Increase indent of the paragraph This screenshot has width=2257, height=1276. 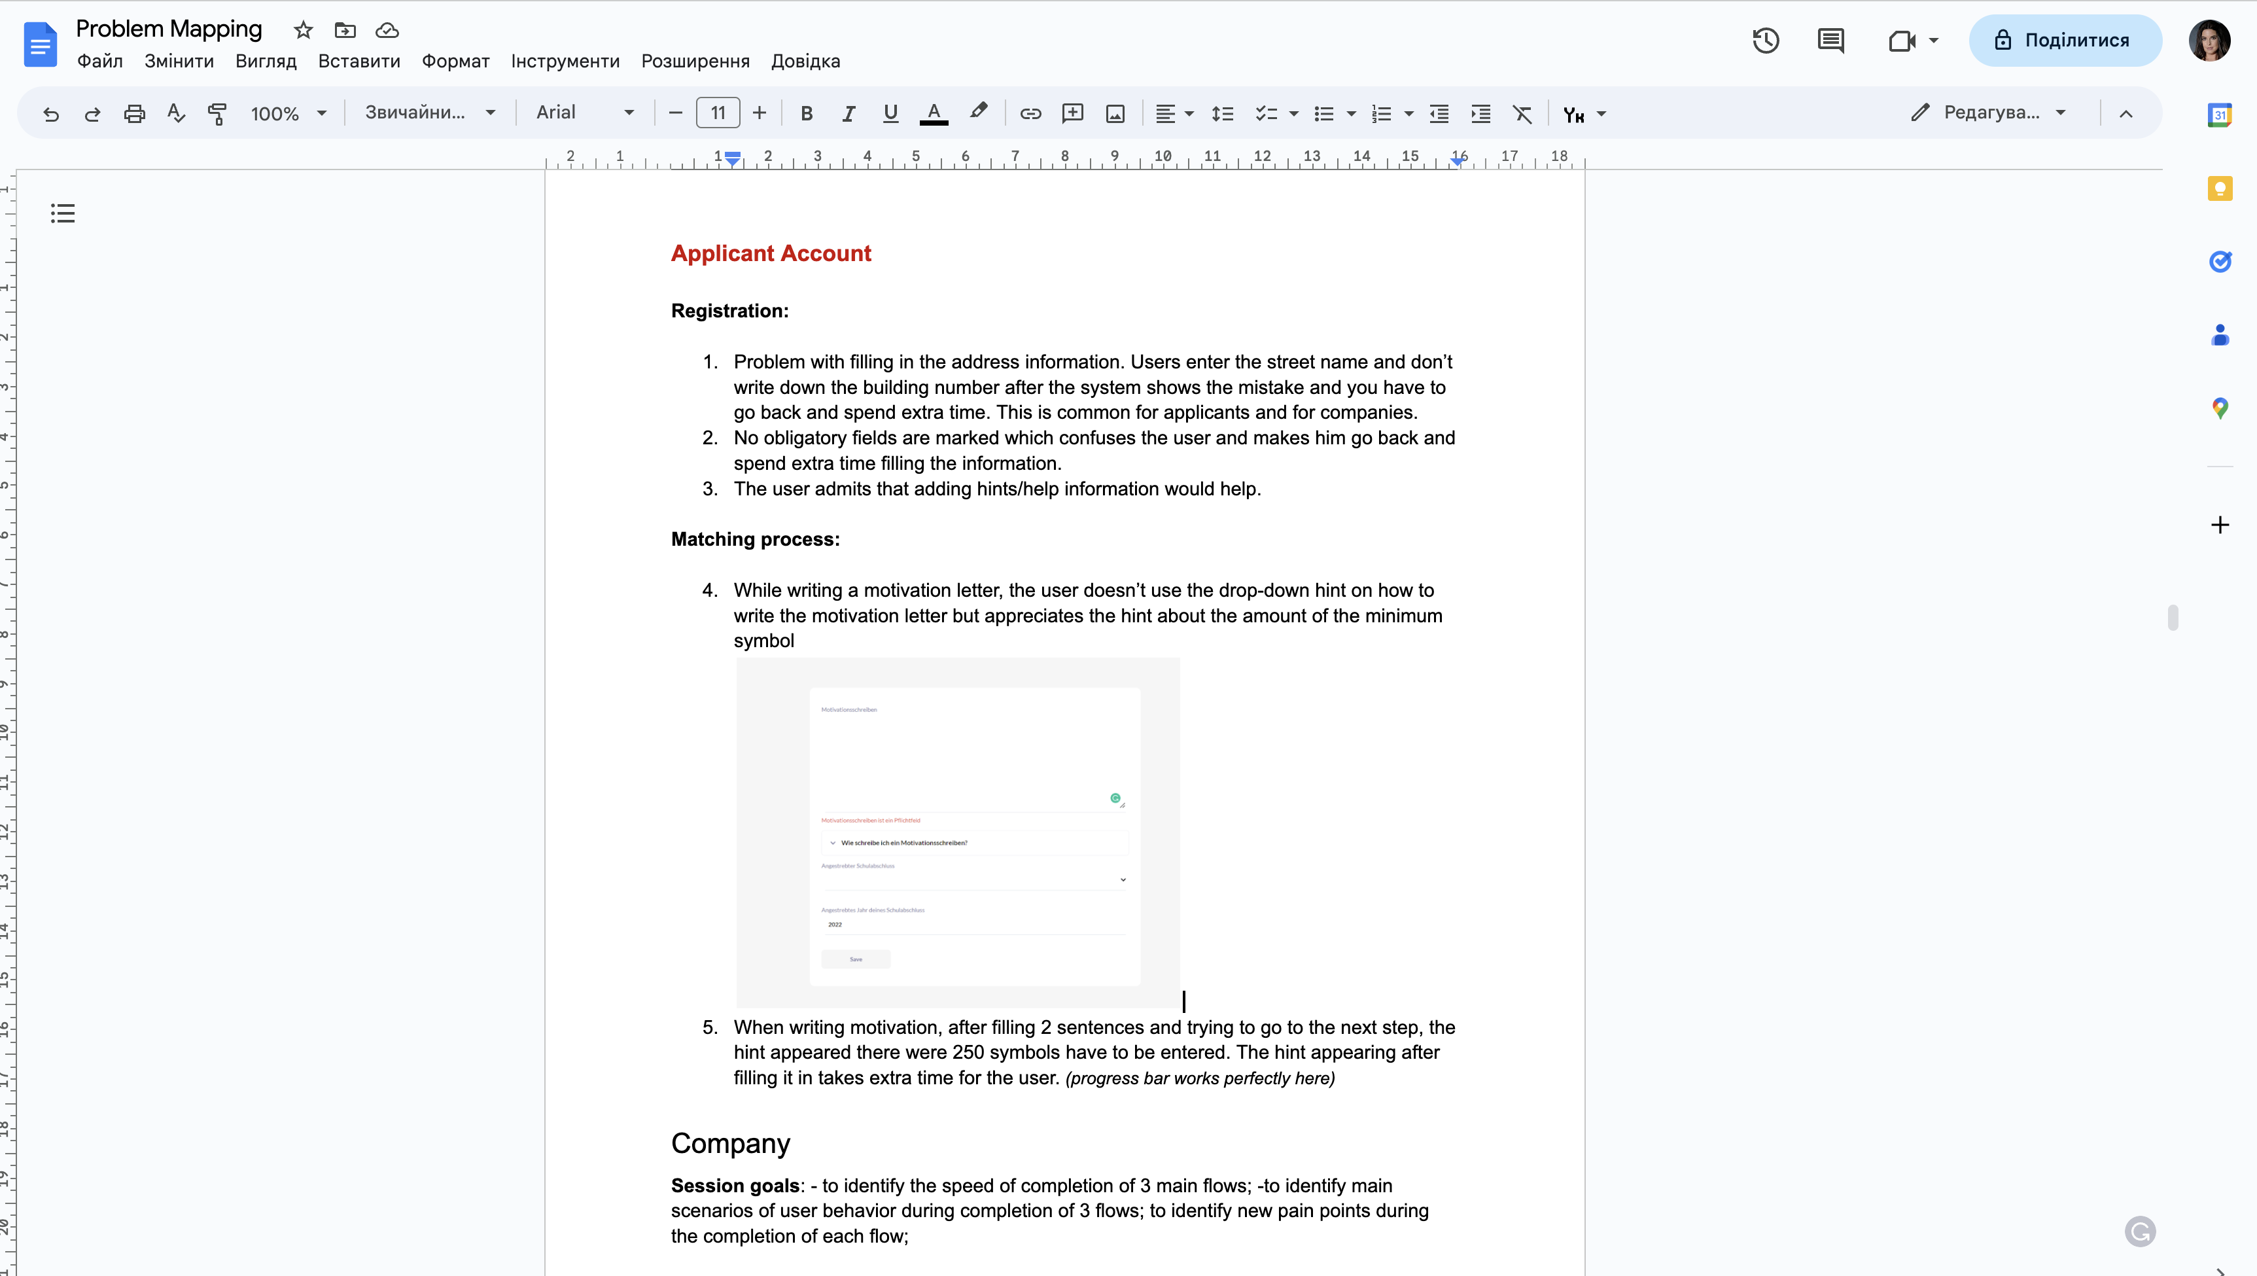(x=1480, y=114)
